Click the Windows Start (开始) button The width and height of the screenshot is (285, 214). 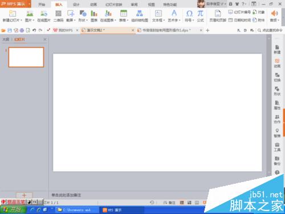[x=13, y=210]
